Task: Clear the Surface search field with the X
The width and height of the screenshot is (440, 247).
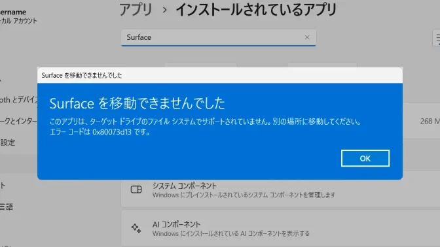Action: coord(307,37)
